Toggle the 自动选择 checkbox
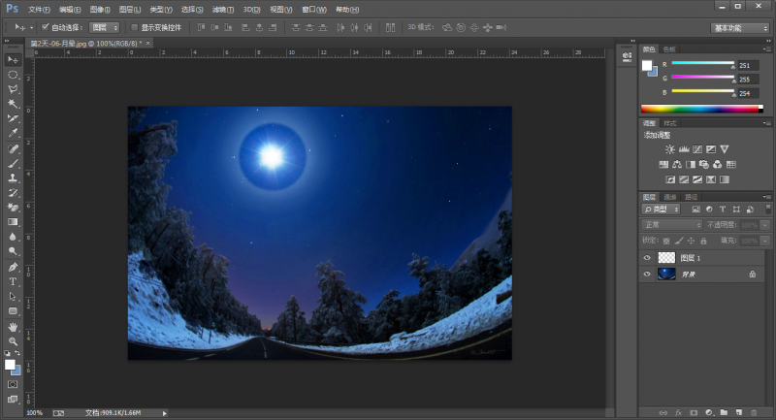 [x=46, y=27]
